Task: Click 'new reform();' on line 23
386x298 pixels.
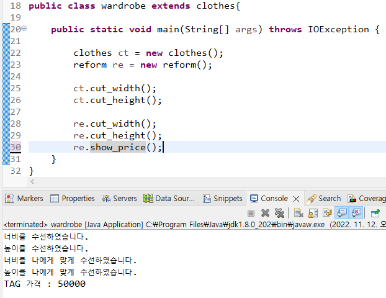Action: pos(176,65)
